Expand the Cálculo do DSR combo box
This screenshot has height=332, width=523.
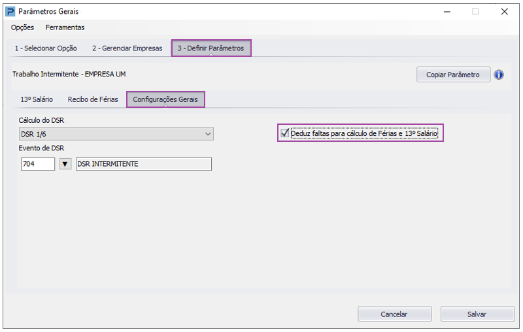click(x=116, y=134)
